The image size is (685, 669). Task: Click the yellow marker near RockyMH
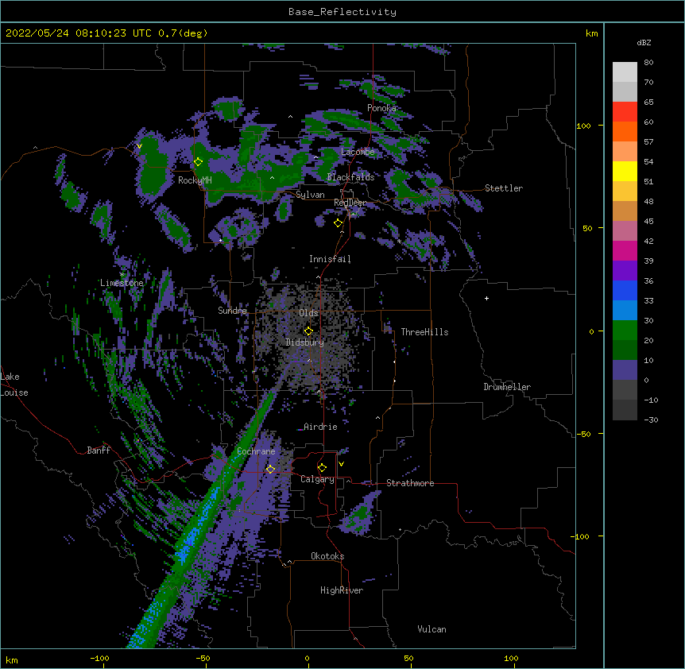click(199, 162)
